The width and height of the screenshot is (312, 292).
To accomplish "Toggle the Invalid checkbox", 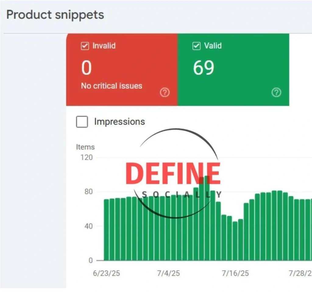I will pos(84,46).
